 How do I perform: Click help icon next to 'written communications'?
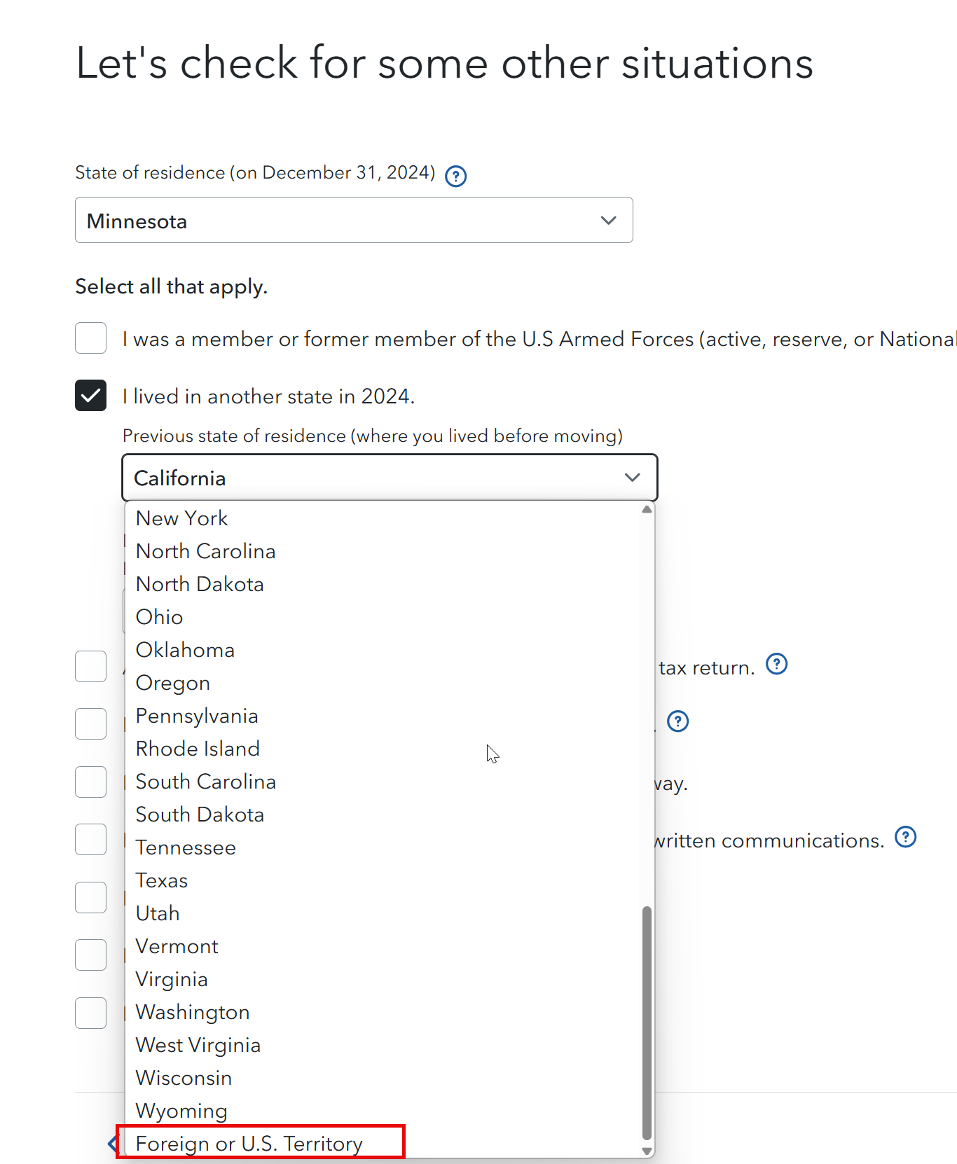point(905,837)
